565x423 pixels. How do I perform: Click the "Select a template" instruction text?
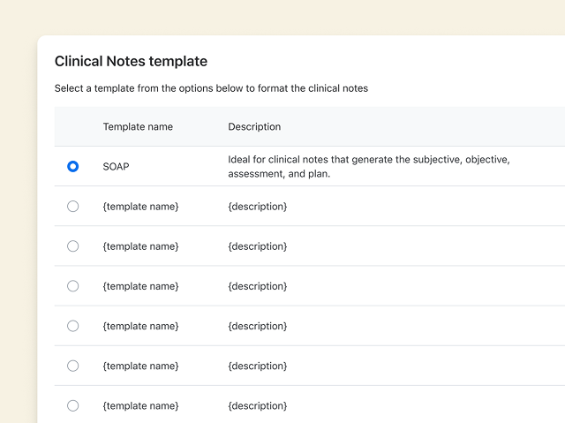click(211, 88)
